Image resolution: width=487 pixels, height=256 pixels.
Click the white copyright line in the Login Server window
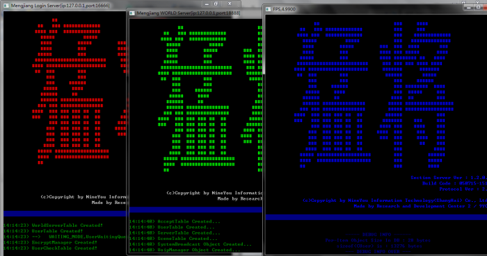click(83, 196)
